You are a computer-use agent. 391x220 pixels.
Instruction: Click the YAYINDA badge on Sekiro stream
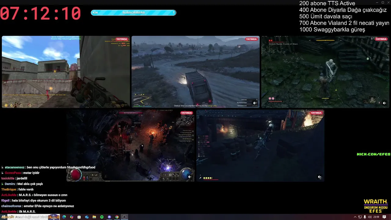(381, 39)
